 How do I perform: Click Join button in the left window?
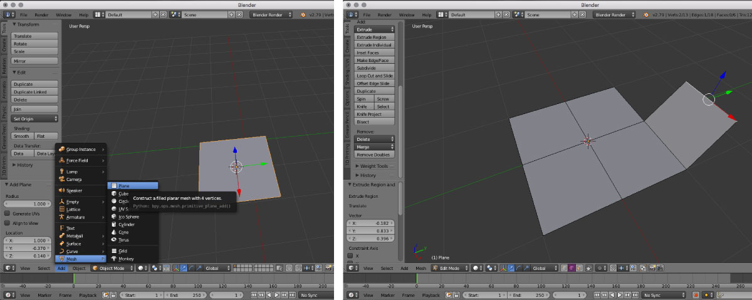[34, 108]
